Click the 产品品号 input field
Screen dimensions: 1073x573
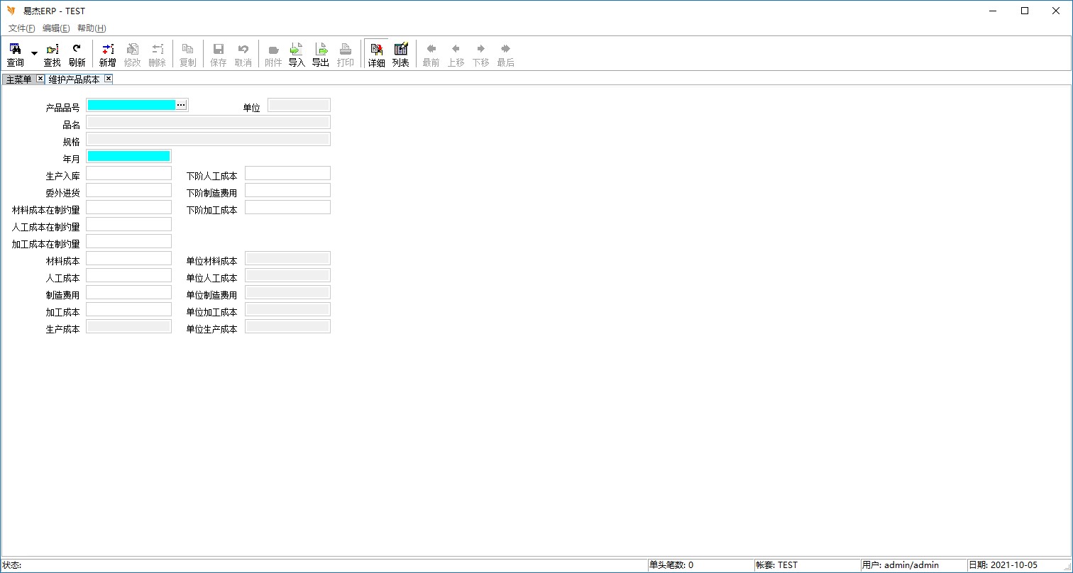131,105
